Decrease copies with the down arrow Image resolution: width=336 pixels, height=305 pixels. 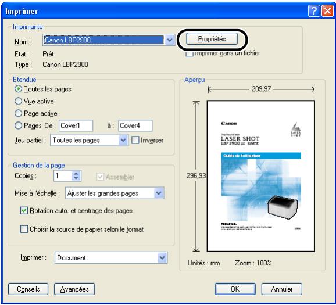click(76, 178)
